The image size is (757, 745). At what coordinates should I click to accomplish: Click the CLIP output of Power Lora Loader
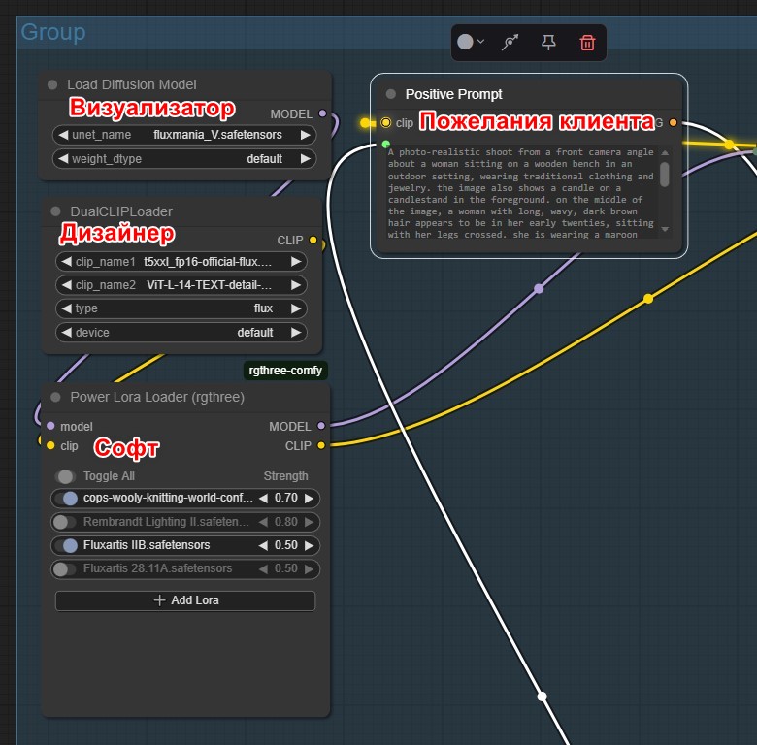click(x=321, y=445)
